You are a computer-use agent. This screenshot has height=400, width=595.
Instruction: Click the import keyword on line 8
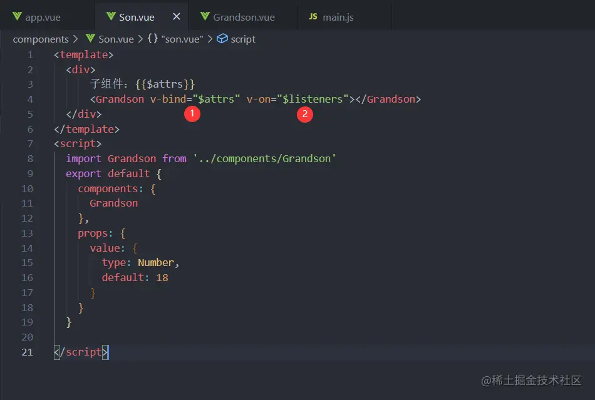coord(83,158)
